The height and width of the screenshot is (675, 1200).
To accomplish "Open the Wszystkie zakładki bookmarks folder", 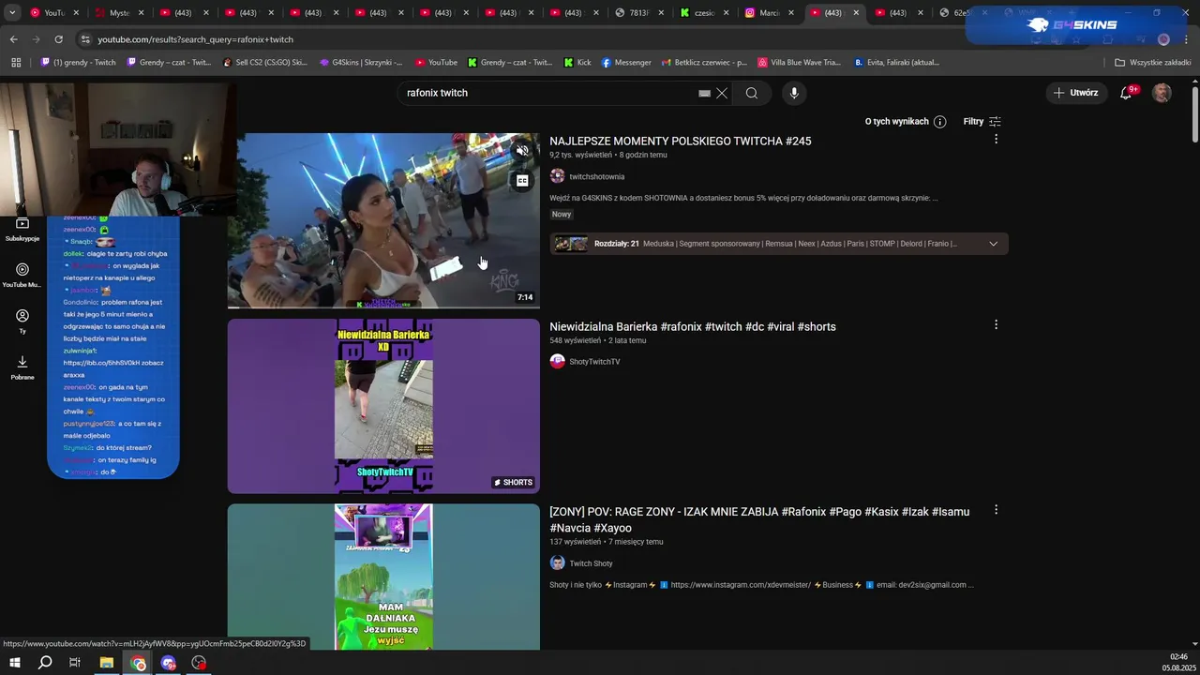I will click(1153, 62).
